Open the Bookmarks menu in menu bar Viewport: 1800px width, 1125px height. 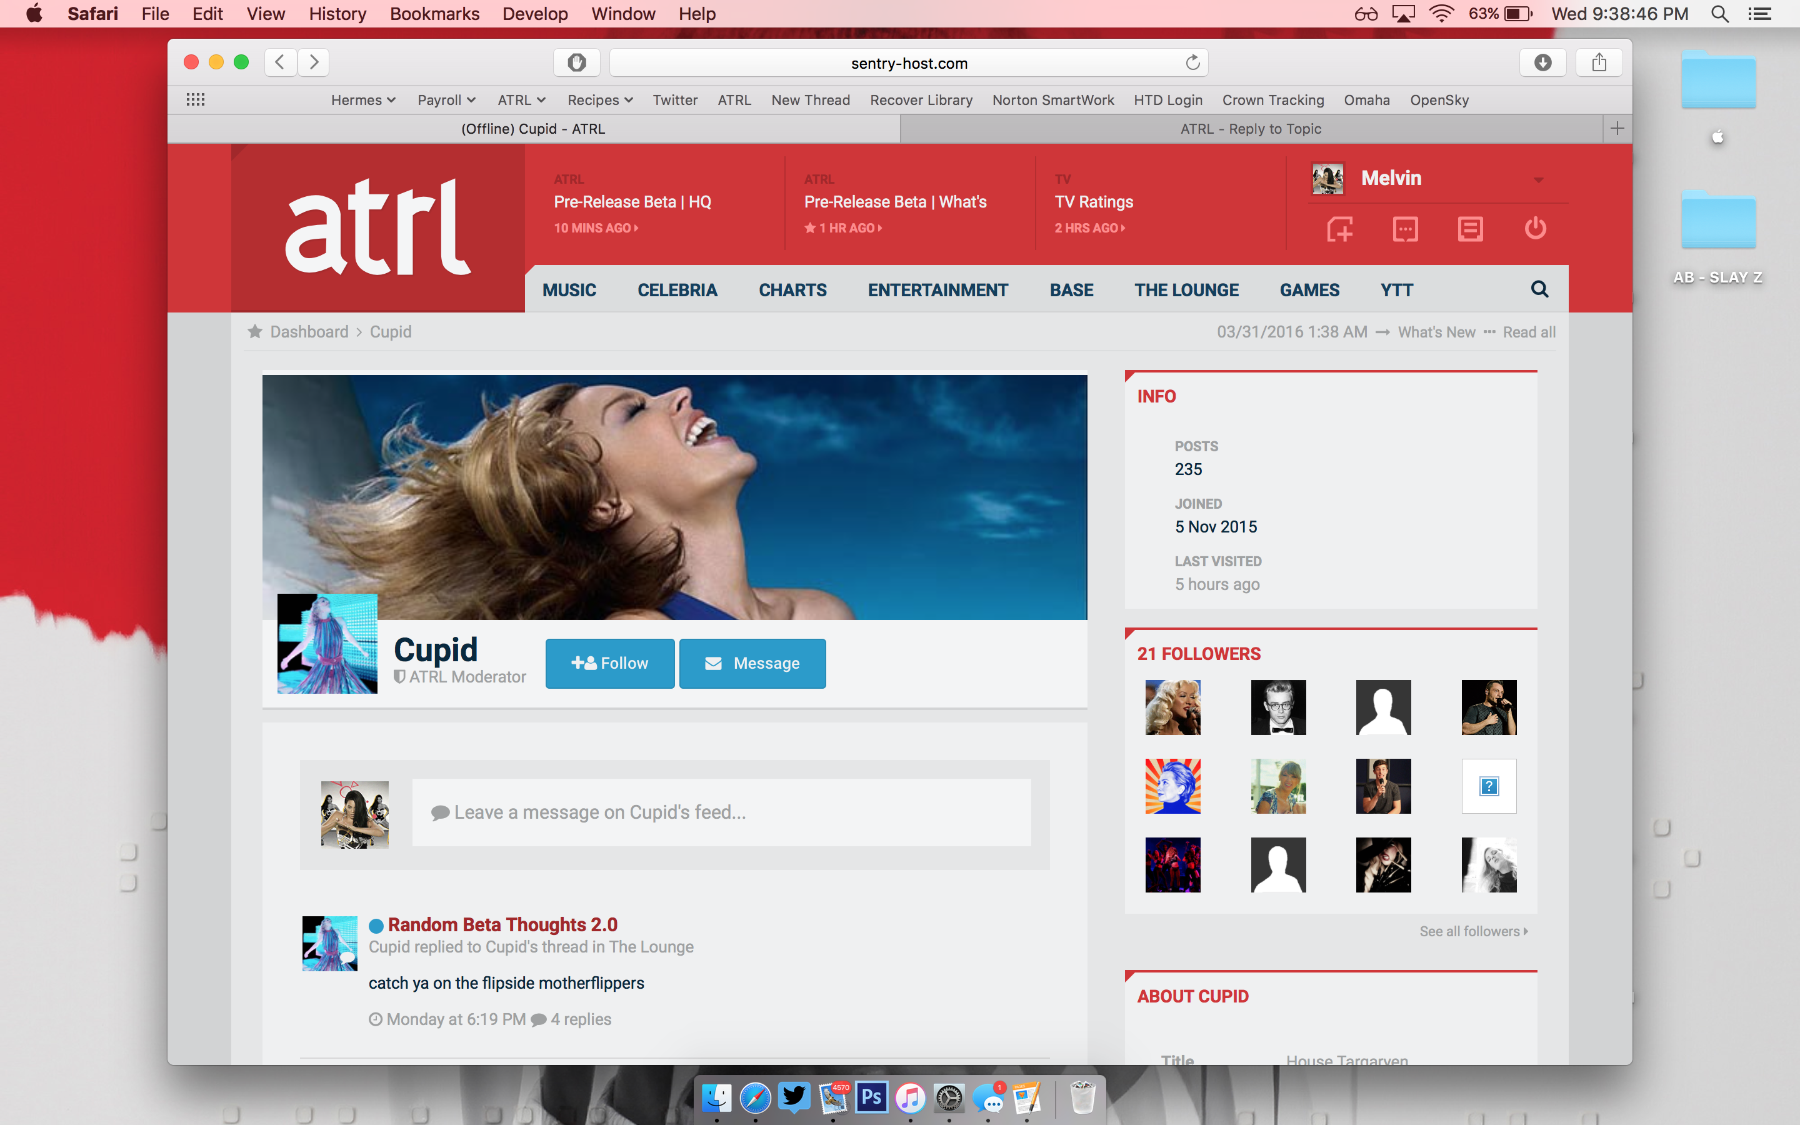[434, 13]
